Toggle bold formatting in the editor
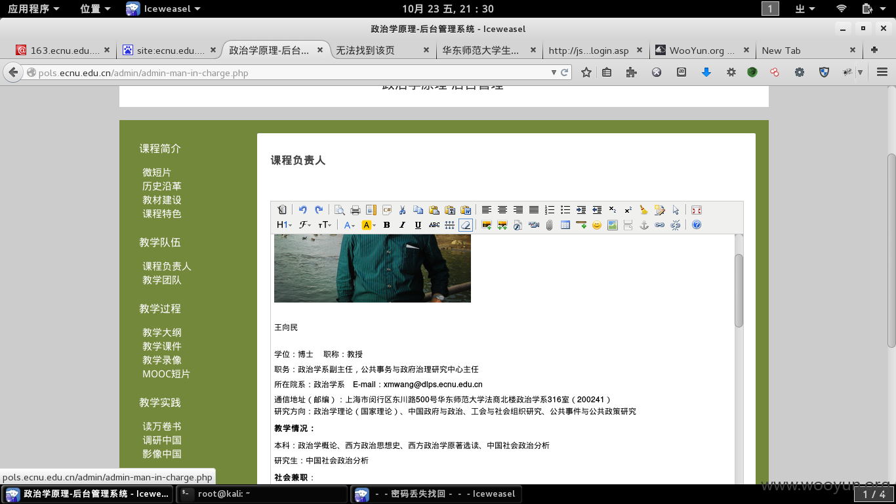The width and height of the screenshot is (896, 504). [x=387, y=225]
